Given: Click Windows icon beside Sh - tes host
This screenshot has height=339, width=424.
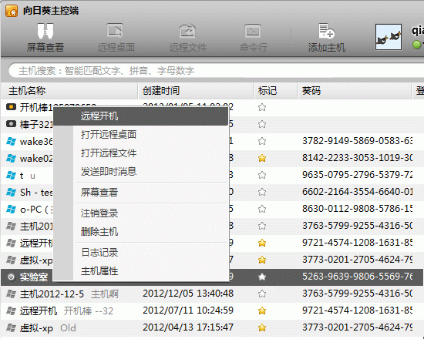Looking at the screenshot, I should [11, 192].
